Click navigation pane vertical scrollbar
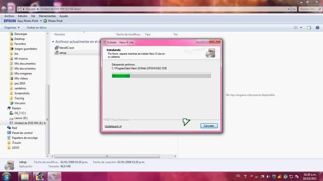Screen dimensions: 323x181 47,119
